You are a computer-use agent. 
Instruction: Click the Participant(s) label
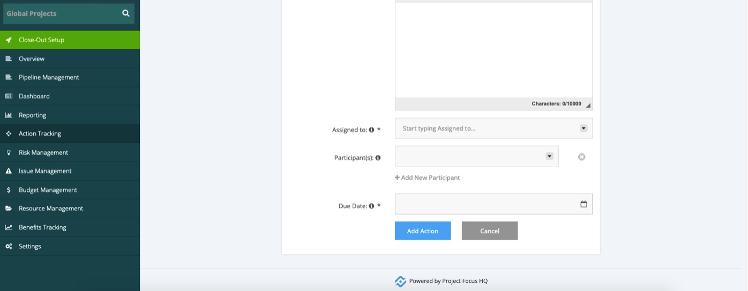click(x=354, y=158)
